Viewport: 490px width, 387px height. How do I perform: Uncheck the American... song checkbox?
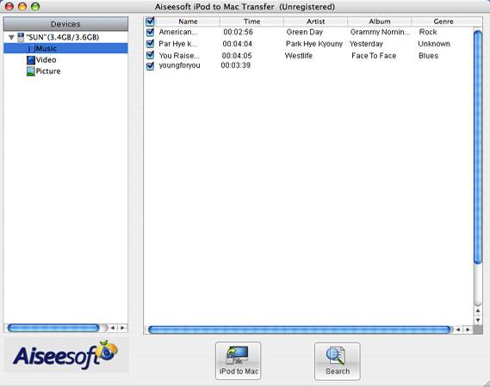pyautogui.click(x=150, y=32)
